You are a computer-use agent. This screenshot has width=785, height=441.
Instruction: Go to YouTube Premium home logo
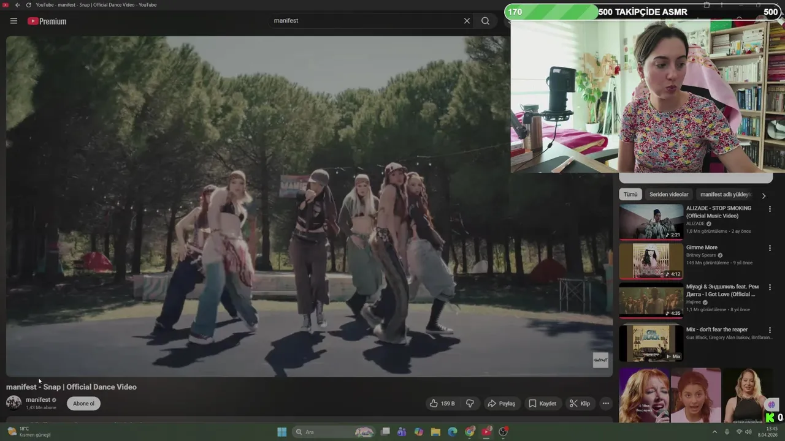tap(47, 21)
